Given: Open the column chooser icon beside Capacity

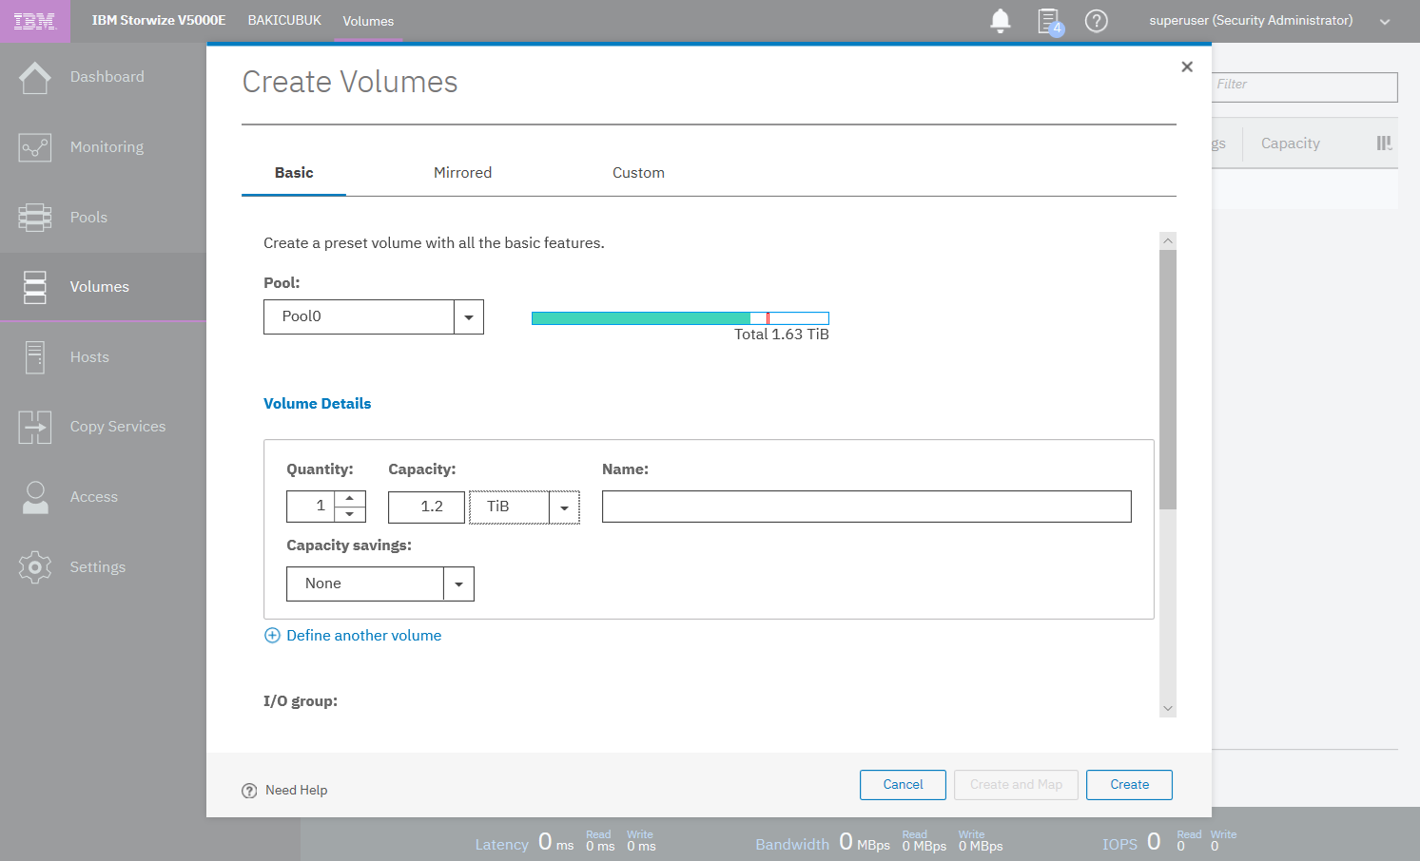Looking at the screenshot, I should pos(1384,143).
